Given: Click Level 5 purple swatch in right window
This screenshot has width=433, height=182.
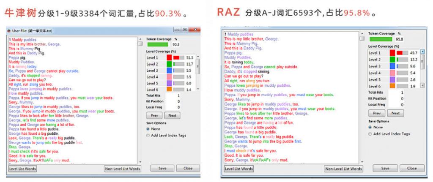Looking at the screenshot, I should (x=393, y=79).
